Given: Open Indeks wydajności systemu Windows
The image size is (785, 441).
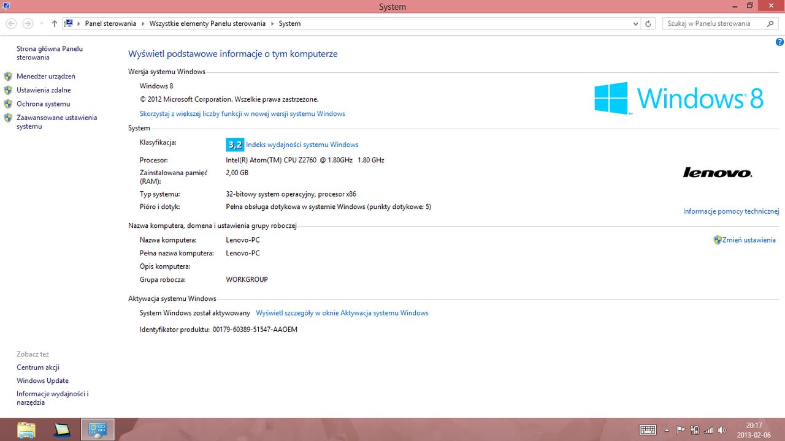Looking at the screenshot, I should (302, 145).
